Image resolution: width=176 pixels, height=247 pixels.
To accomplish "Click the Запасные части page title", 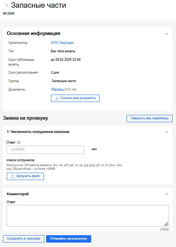I will point(38,5).
